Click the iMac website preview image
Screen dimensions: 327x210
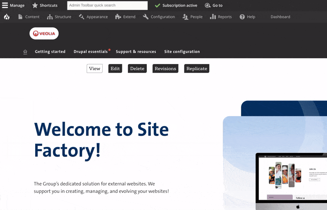pos(291,181)
